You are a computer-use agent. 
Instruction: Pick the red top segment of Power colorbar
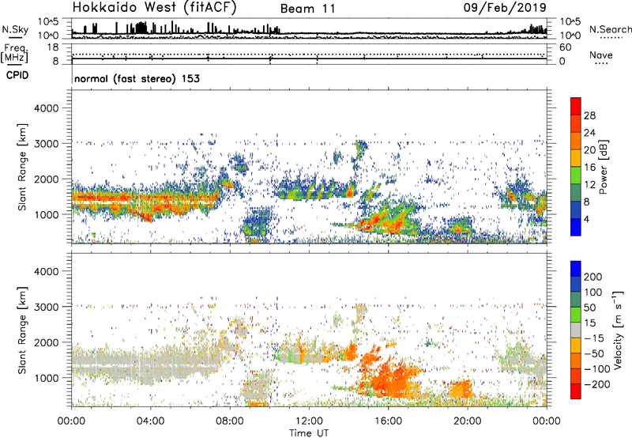tap(576, 106)
